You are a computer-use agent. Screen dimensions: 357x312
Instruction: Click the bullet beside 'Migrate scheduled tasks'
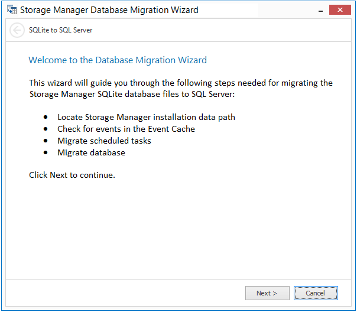point(46,141)
